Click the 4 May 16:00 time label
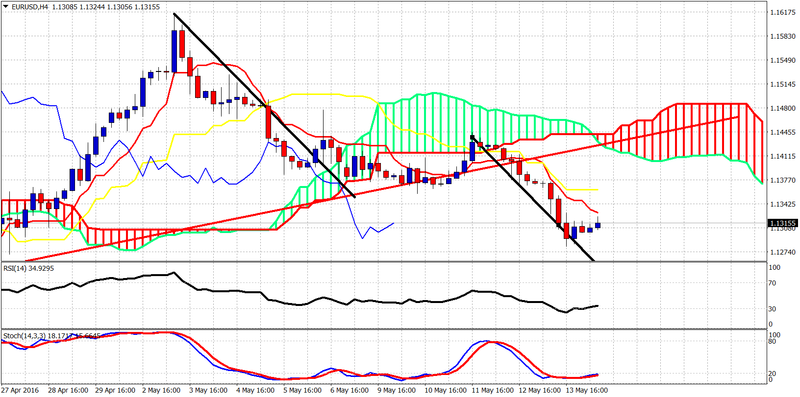The width and height of the screenshot is (800, 397). pyautogui.click(x=255, y=390)
